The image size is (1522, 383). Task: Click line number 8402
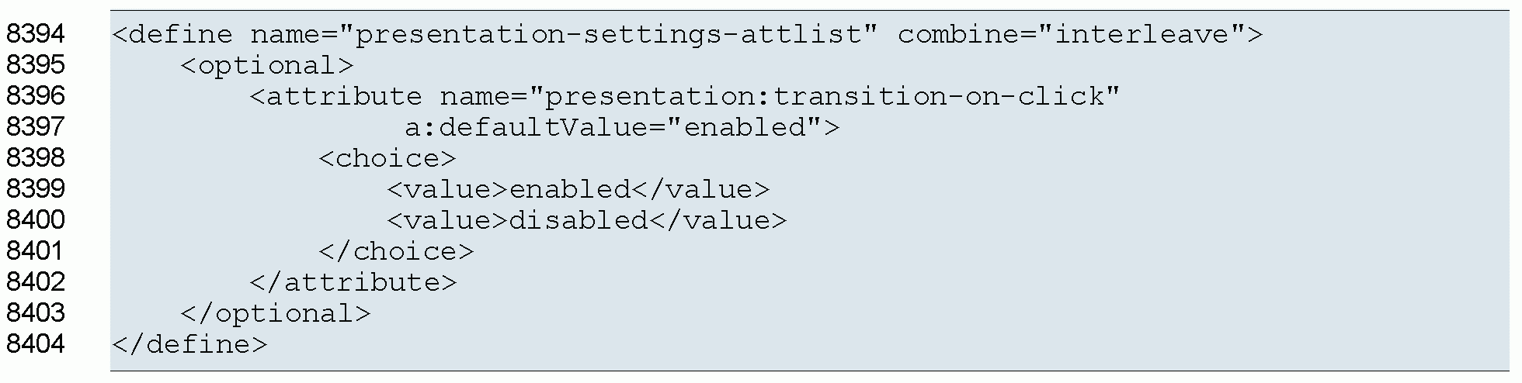(x=35, y=282)
